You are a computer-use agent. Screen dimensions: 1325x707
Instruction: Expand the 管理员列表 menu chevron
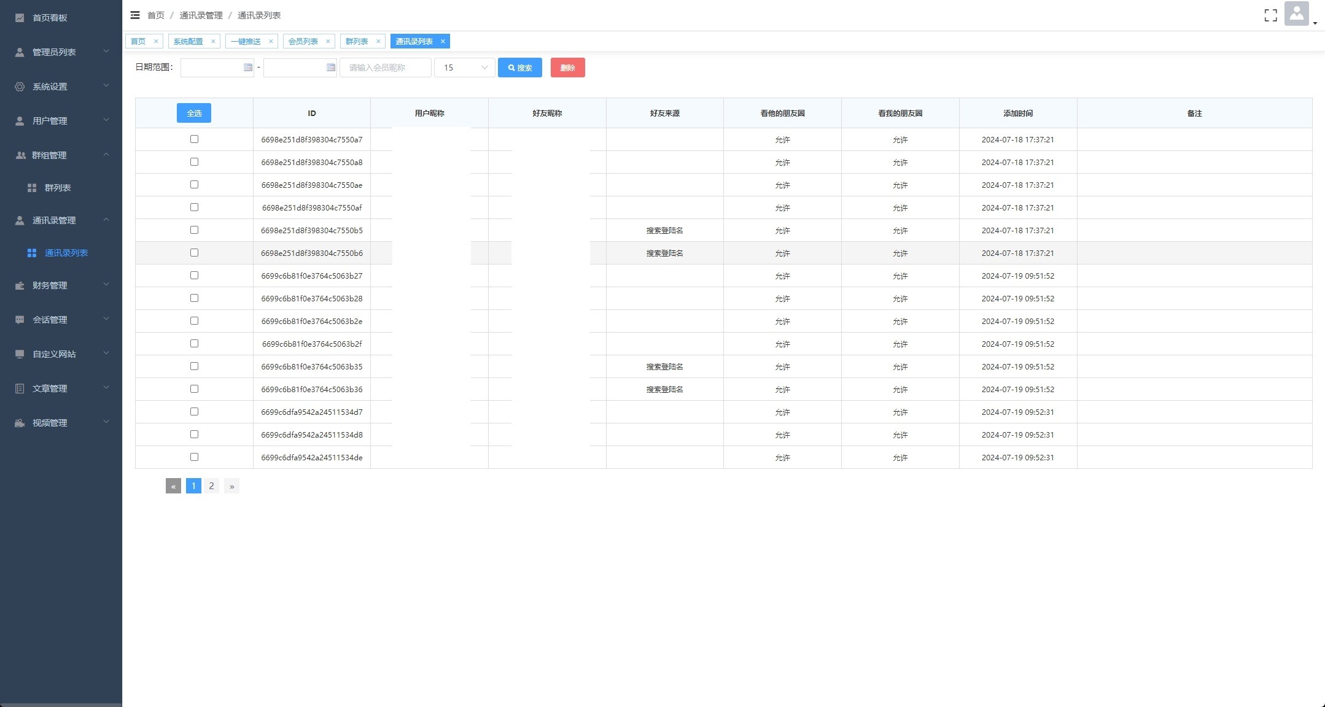106,52
